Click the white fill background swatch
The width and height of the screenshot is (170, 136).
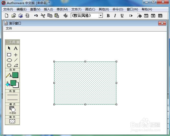tap(17, 86)
